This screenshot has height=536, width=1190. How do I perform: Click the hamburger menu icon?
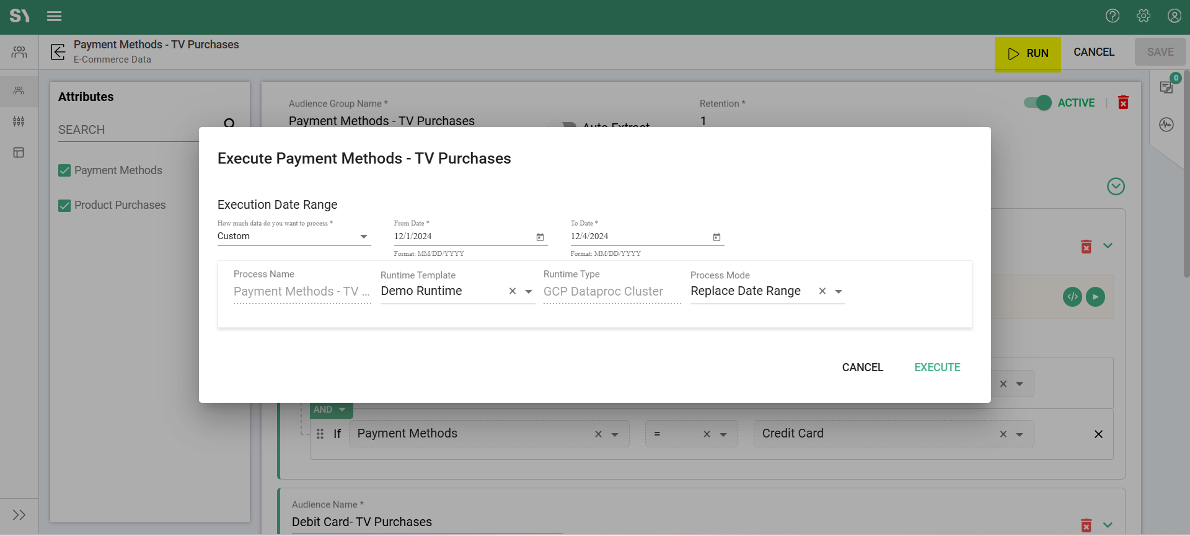point(55,16)
